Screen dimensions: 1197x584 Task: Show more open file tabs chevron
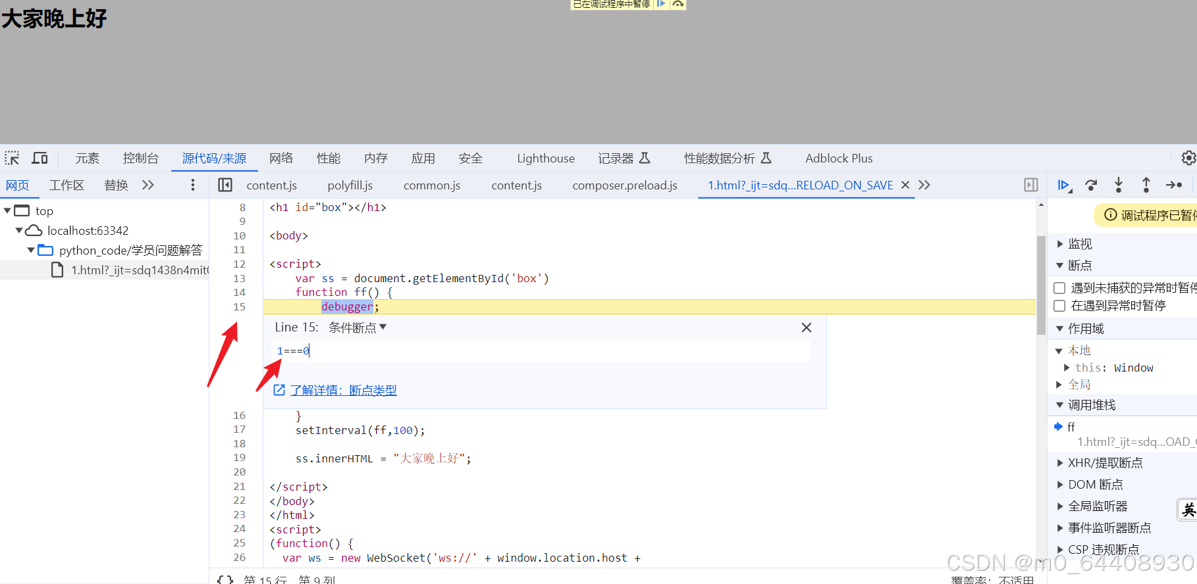(924, 185)
